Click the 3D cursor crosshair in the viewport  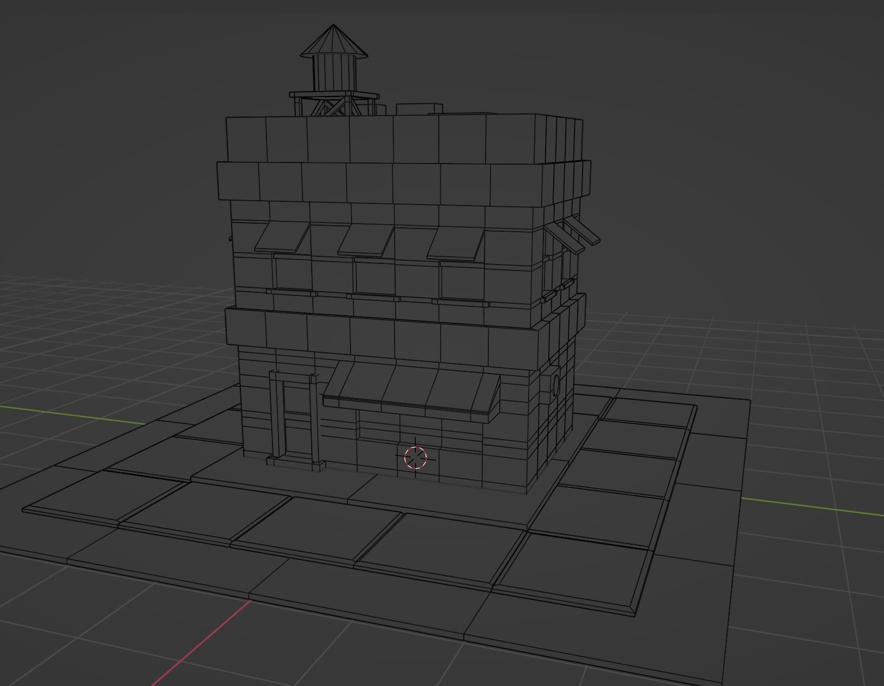tap(416, 458)
